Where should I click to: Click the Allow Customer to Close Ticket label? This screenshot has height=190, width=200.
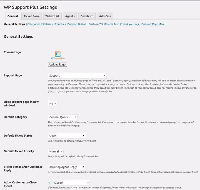(x=20, y=184)
